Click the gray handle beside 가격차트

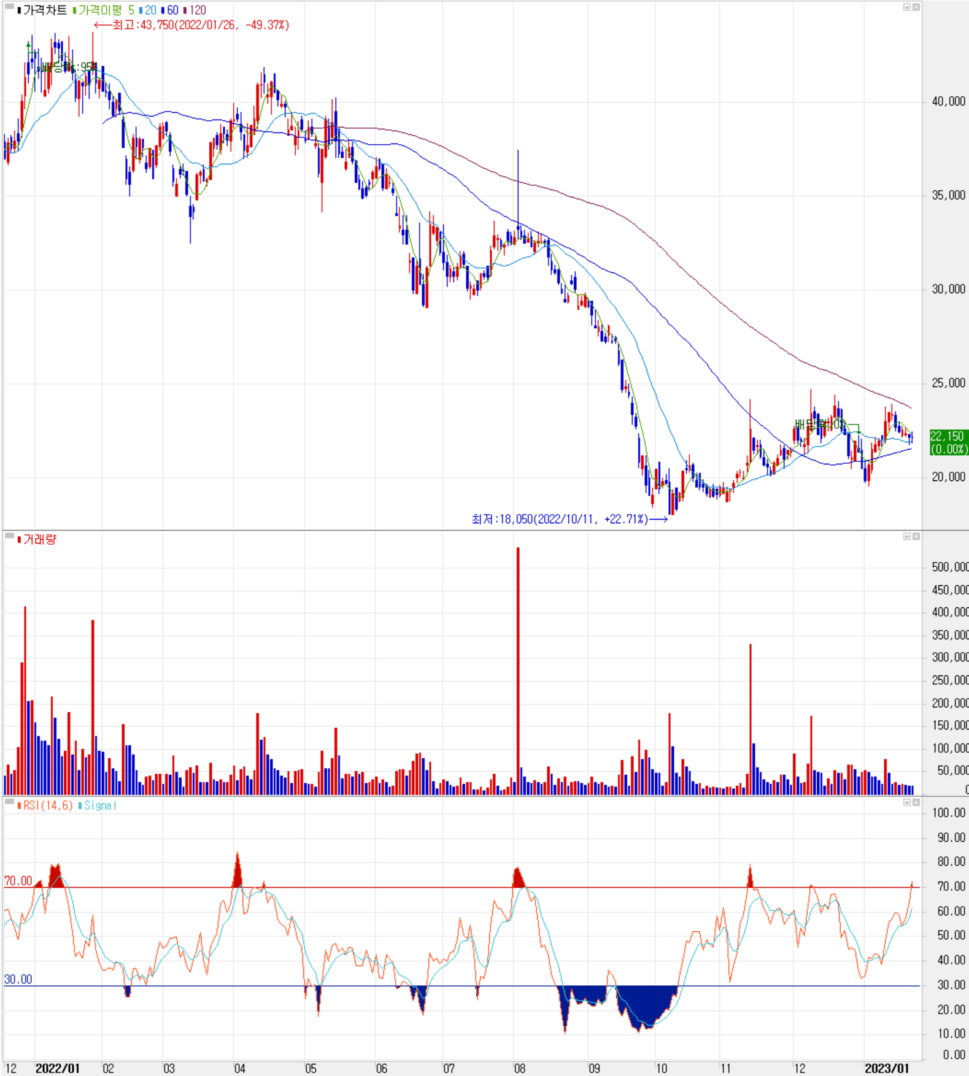9,7
